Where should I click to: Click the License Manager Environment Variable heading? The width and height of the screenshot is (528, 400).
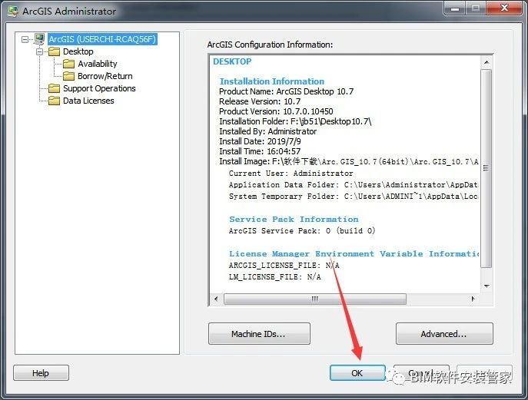click(x=354, y=253)
